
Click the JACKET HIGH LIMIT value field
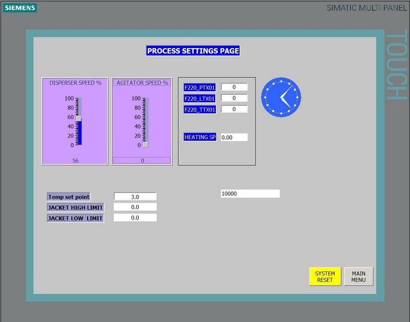click(x=135, y=207)
